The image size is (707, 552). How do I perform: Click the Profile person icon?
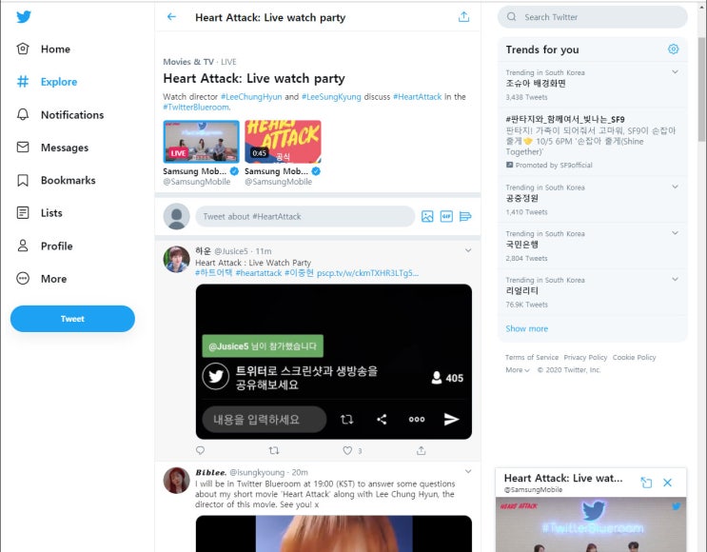23,246
